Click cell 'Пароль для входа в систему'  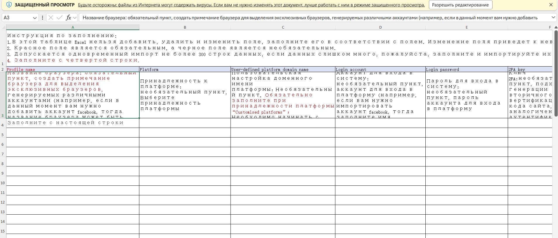467,95
